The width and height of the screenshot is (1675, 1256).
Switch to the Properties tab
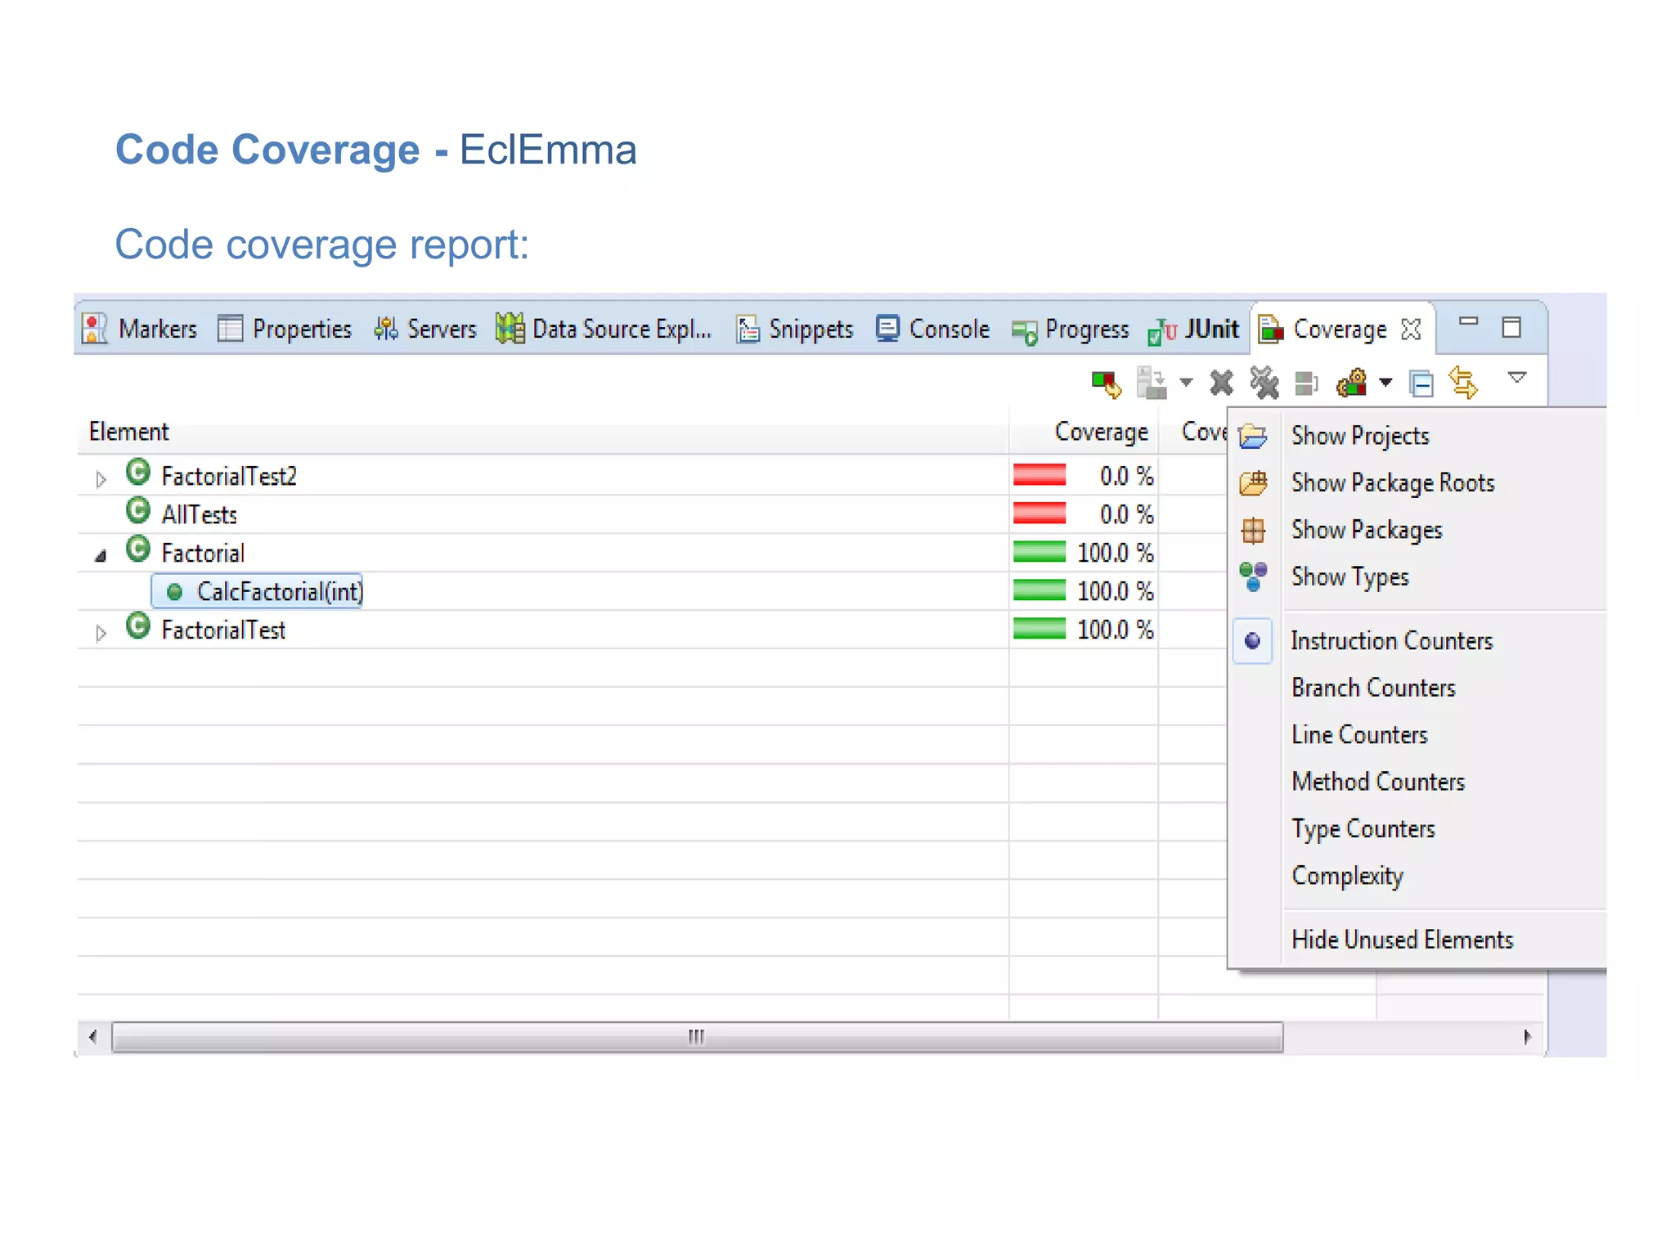pyautogui.click(x=285, y=329)
